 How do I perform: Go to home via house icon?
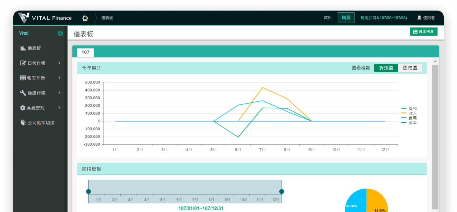pos(85,18)
